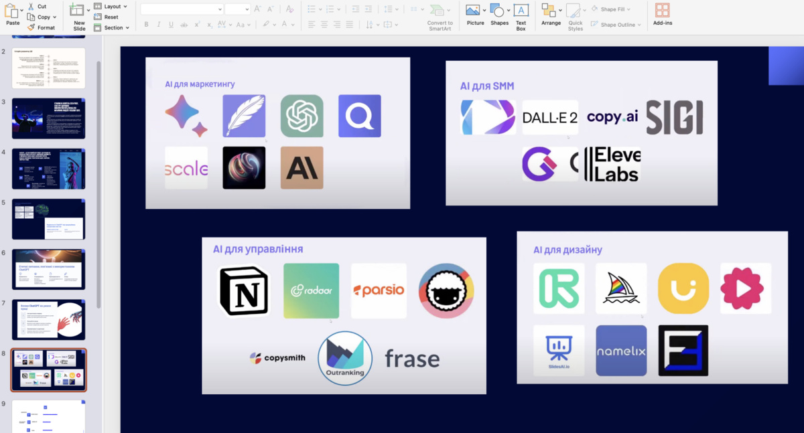Click the Picture insert icon
This screenshot has width=804, height=433.
pos(473,10)
